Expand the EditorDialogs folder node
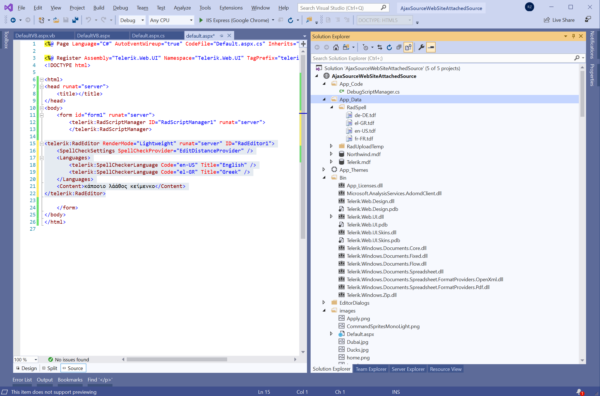The width and height of the screenshot is (600, 396). tap(324, 303)
